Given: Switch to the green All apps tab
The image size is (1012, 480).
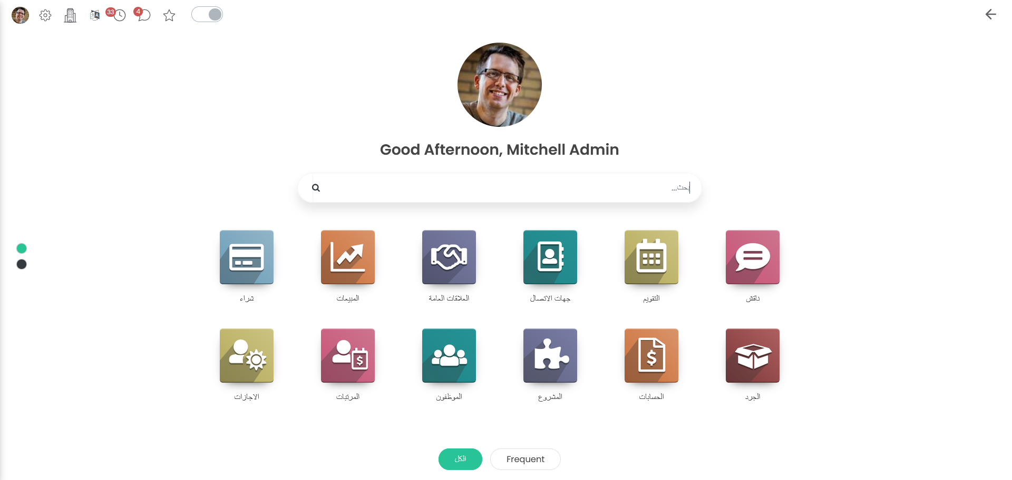Looking at the screenshot, I should (x=460, y=459).
